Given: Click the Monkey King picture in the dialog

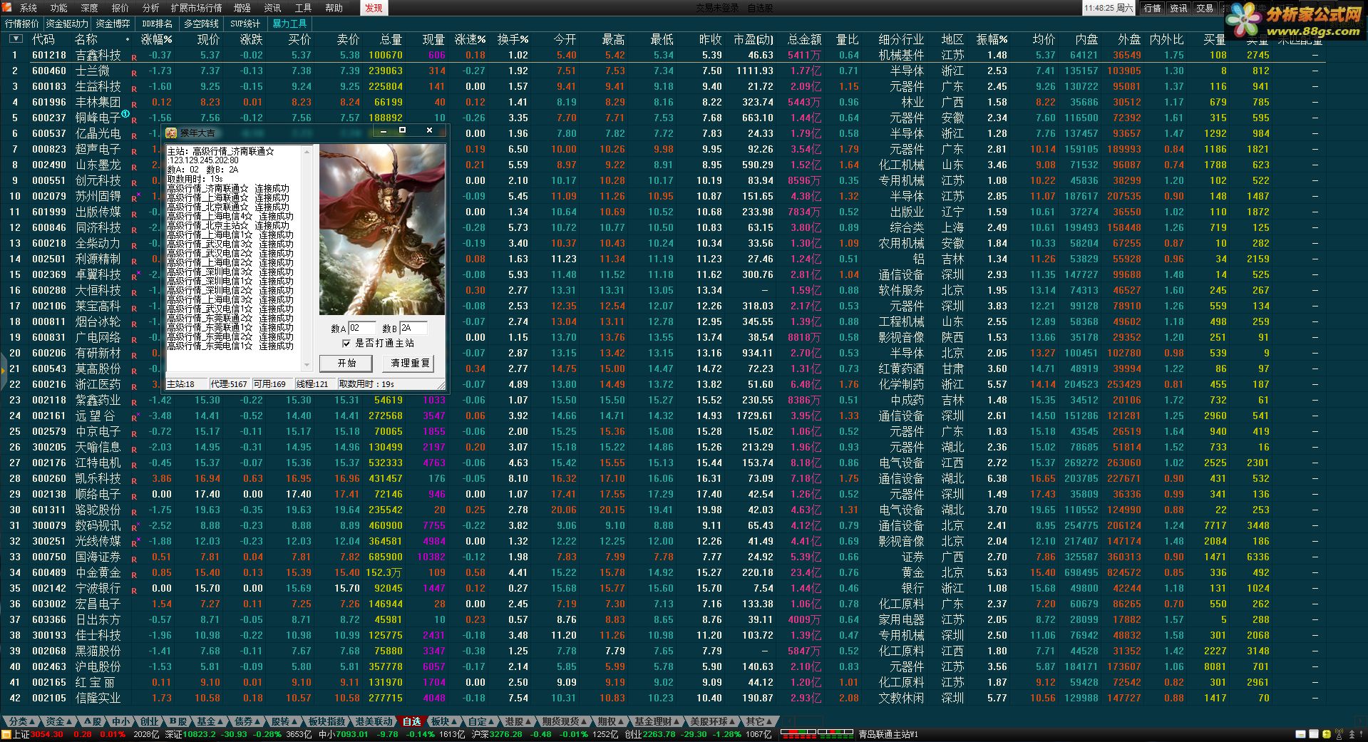Looking at the screenshot, I should [x=382, y=230].
